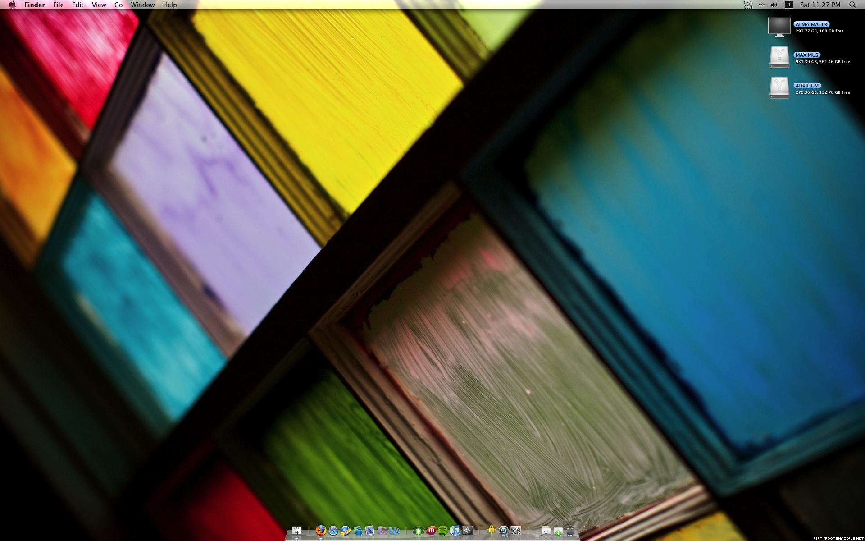Open Finder from the Dock
Screen dimensions: 865x541
pos(297,531)
